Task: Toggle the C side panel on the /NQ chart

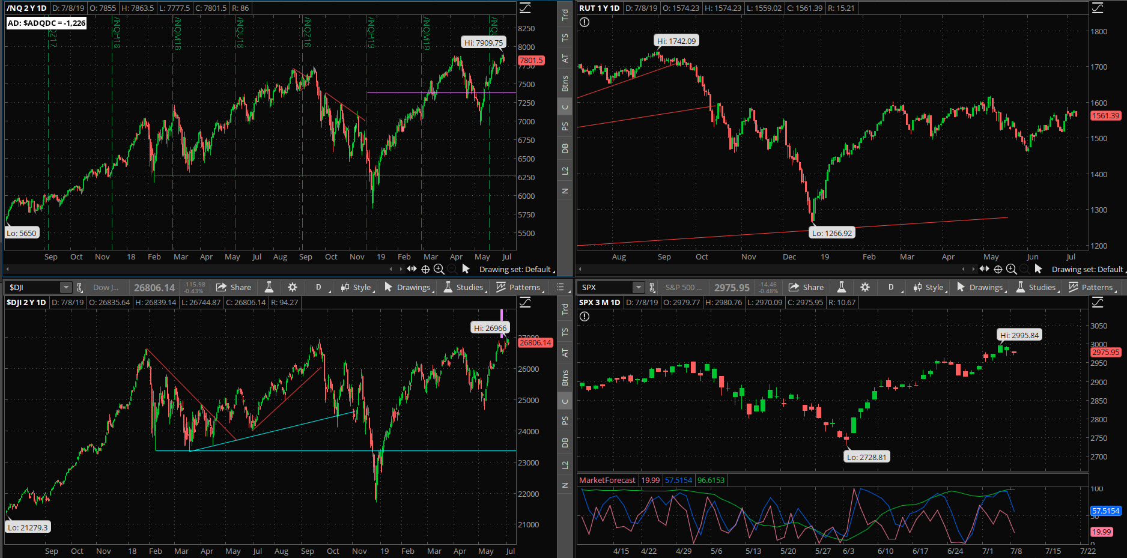Action: coord(565,108)
